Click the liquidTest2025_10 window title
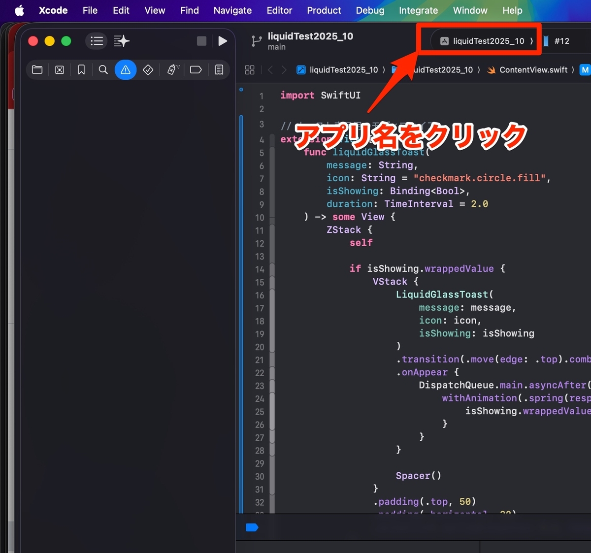Screen dimensions: 591x553 pyautogui.click(x=310, y=36)
